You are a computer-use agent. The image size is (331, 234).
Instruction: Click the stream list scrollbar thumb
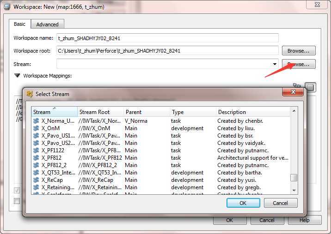(294, 178)
